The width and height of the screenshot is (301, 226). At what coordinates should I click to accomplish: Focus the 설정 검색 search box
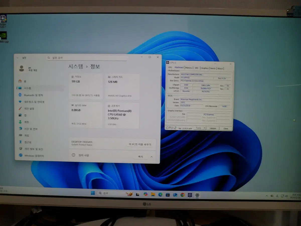[87, 58]
